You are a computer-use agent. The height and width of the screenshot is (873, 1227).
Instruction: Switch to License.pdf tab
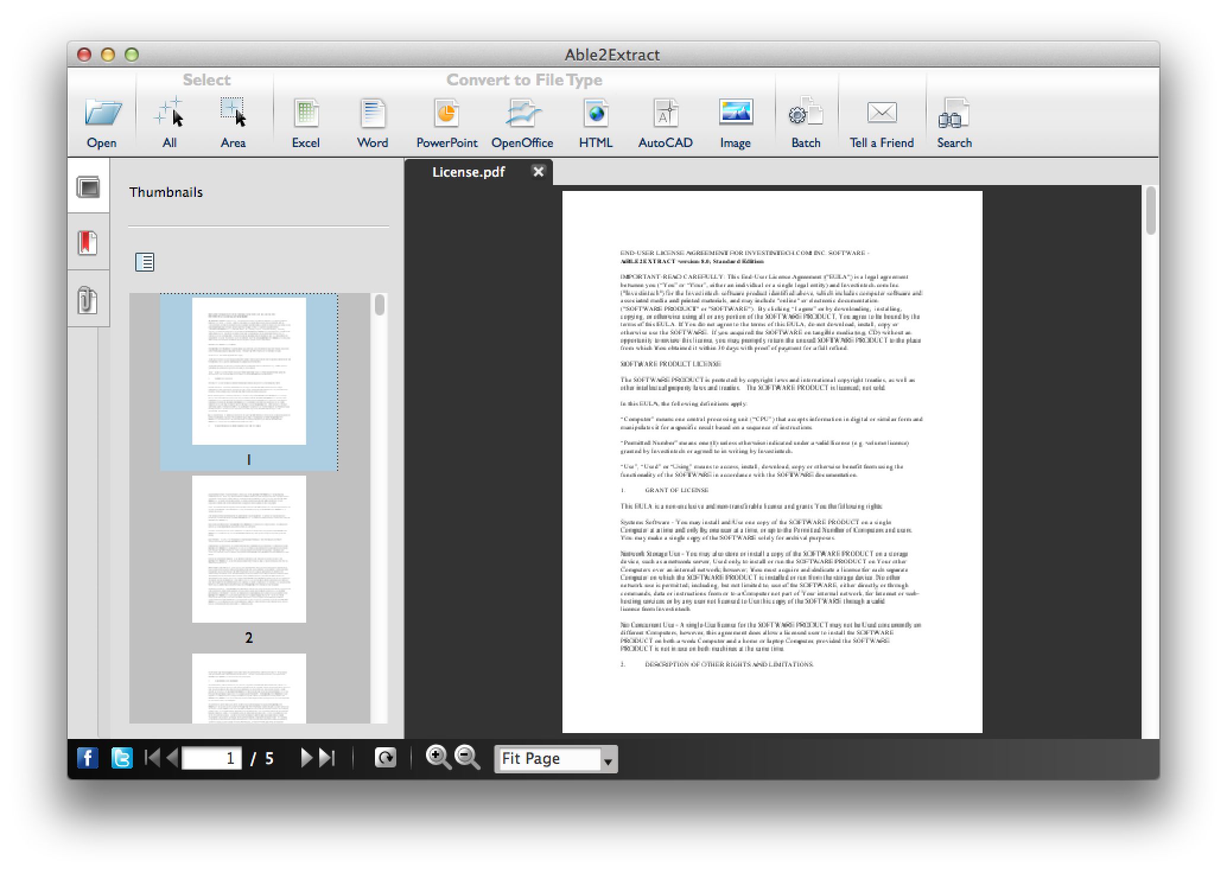[x=469, y=172]
